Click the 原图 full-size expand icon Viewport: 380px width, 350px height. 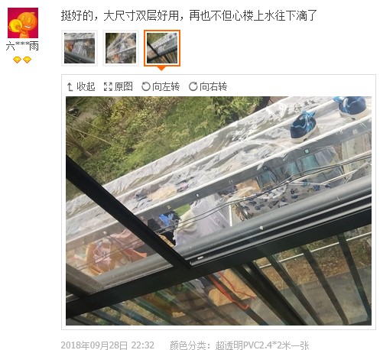point(108,86)
